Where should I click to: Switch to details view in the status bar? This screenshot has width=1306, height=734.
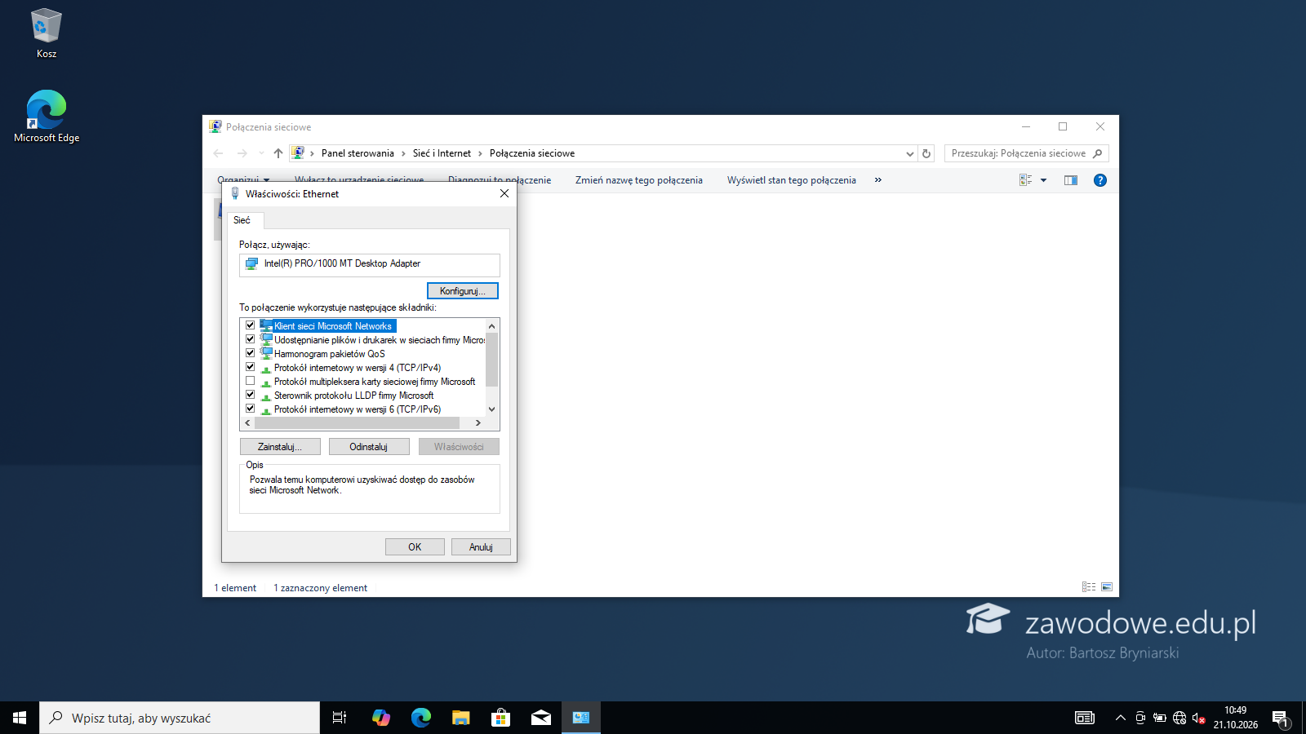click(1088, 587)
